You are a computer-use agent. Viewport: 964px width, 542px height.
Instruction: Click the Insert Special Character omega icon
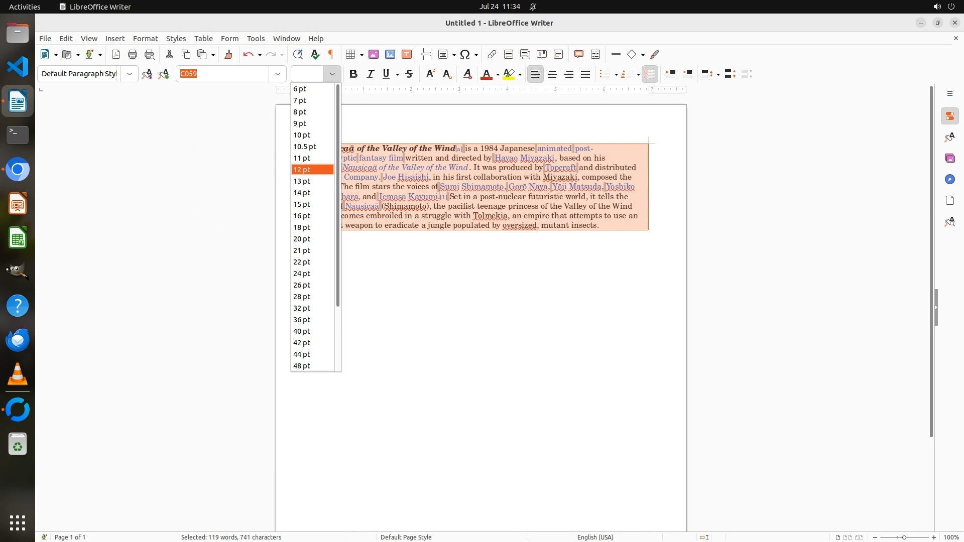pos(465,54)
